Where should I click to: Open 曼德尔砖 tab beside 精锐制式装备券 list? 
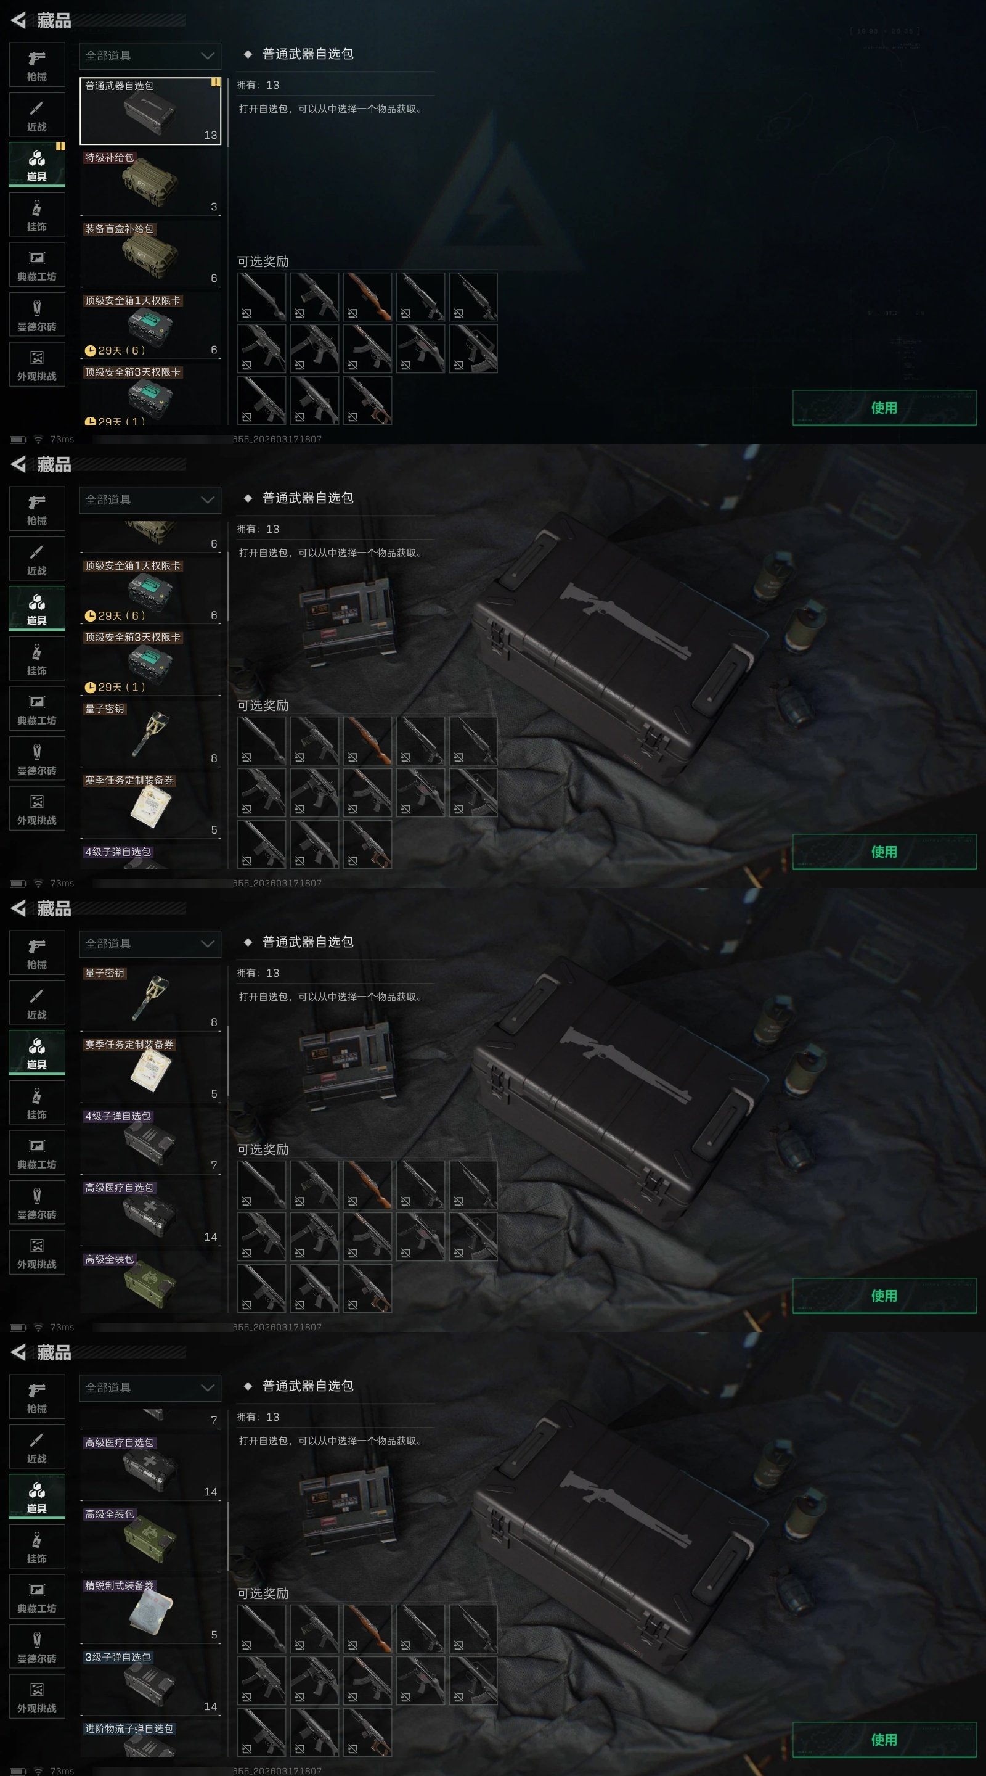(x=37, y=1646)
